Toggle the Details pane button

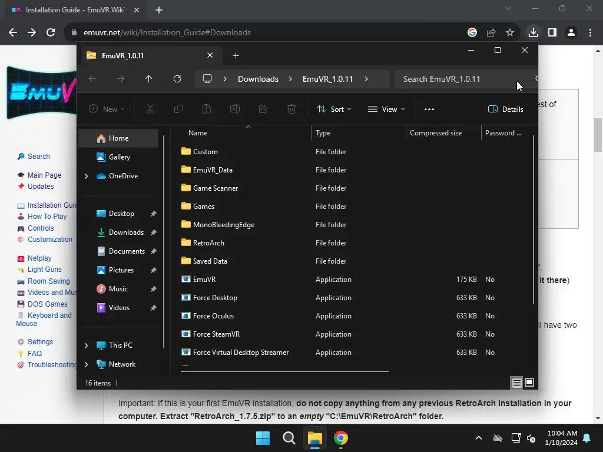pyautogui.click(x=506, y=109)
